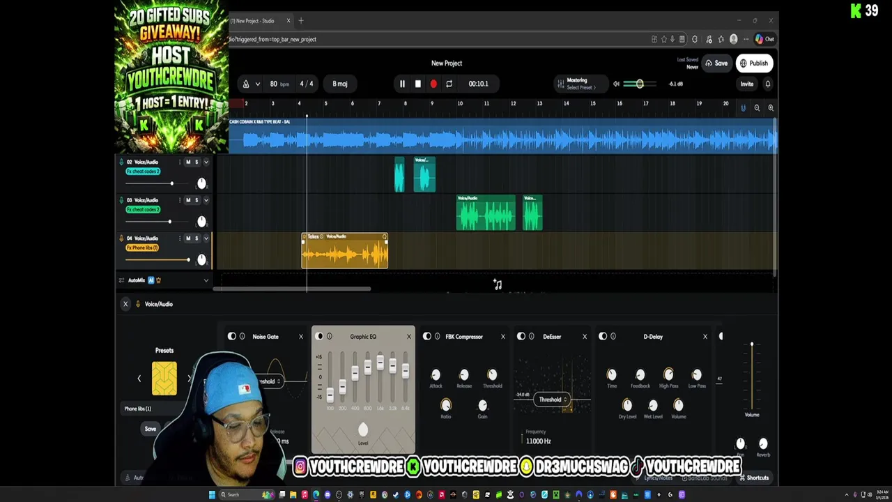The width and height of the screenshot is (892, 502).
Task: Open the 4/4 time signature selector
Action: tap(307, 84)
